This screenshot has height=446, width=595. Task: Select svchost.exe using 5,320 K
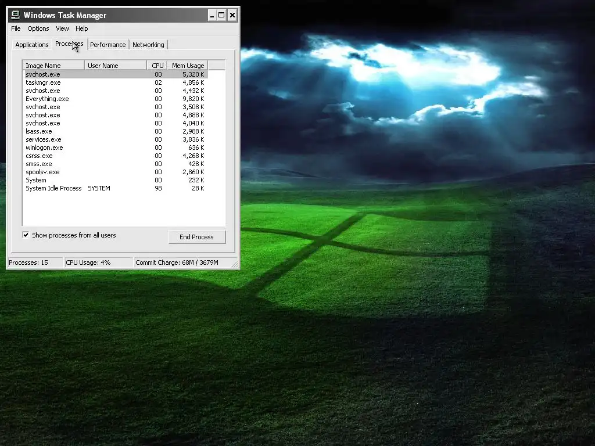pos(116,74)
